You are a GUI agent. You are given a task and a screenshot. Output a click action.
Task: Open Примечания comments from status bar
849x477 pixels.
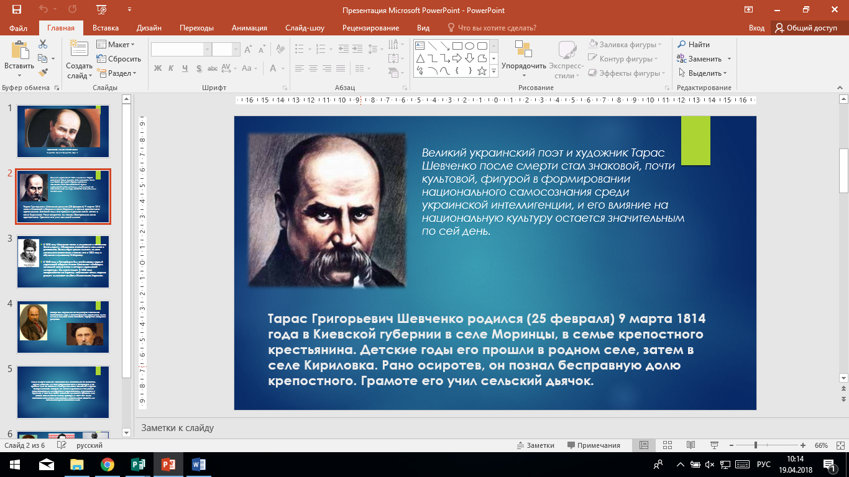click(593, 445)
